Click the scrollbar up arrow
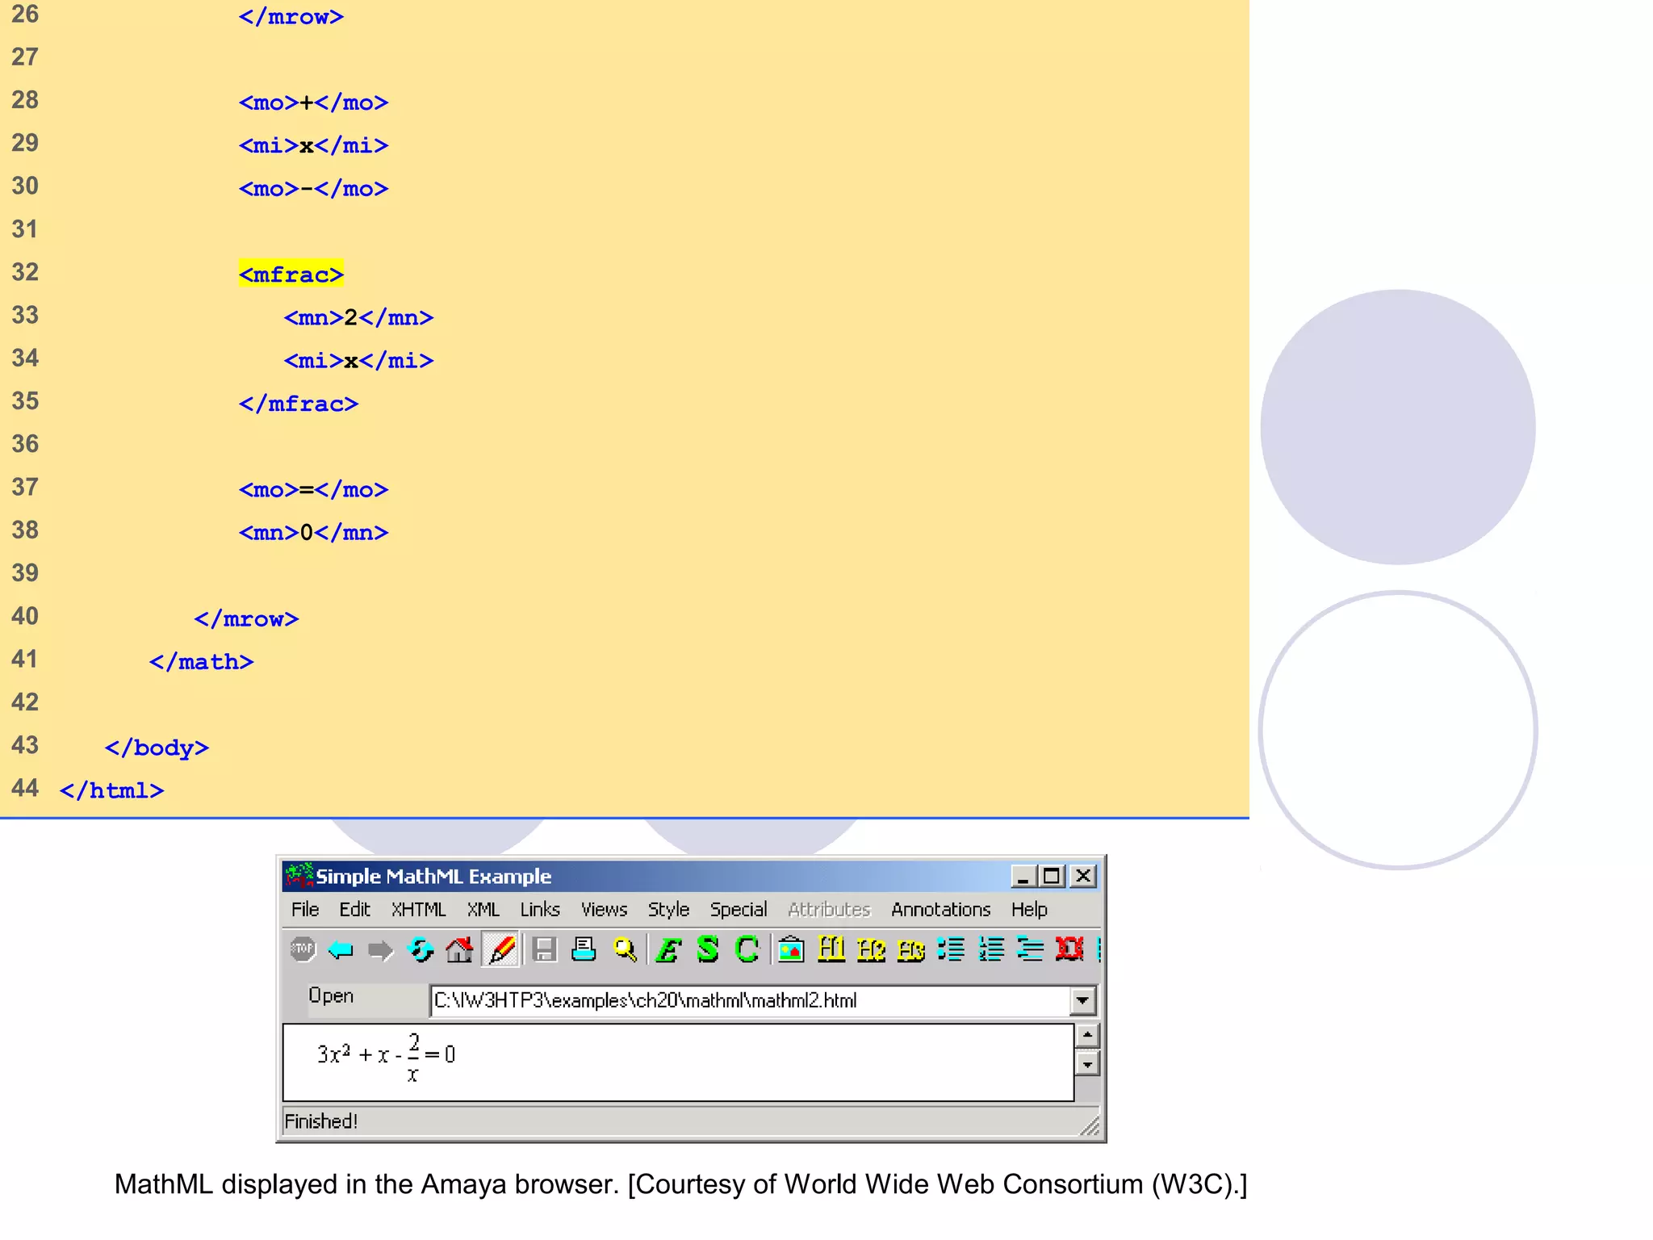 [1087, 1036]
